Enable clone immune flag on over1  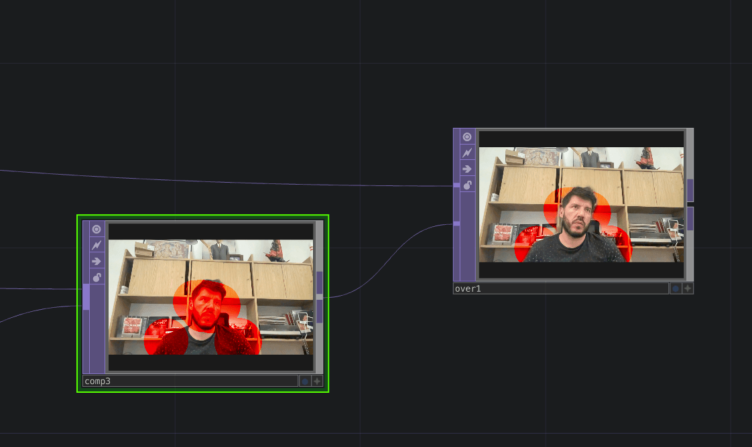[x=467, y=153]
